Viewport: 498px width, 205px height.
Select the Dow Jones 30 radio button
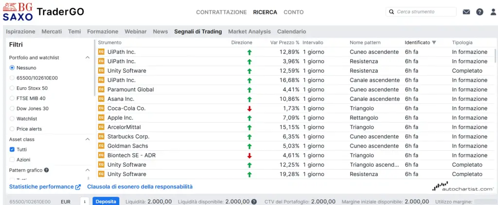tap(12, 109)
